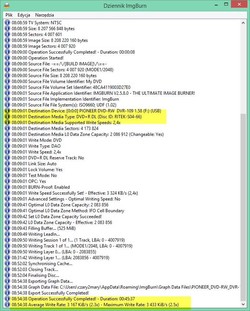Screen dimensions: 250x311
Task: Click the vertical scrollbar thumb
Action: point(243,207)
